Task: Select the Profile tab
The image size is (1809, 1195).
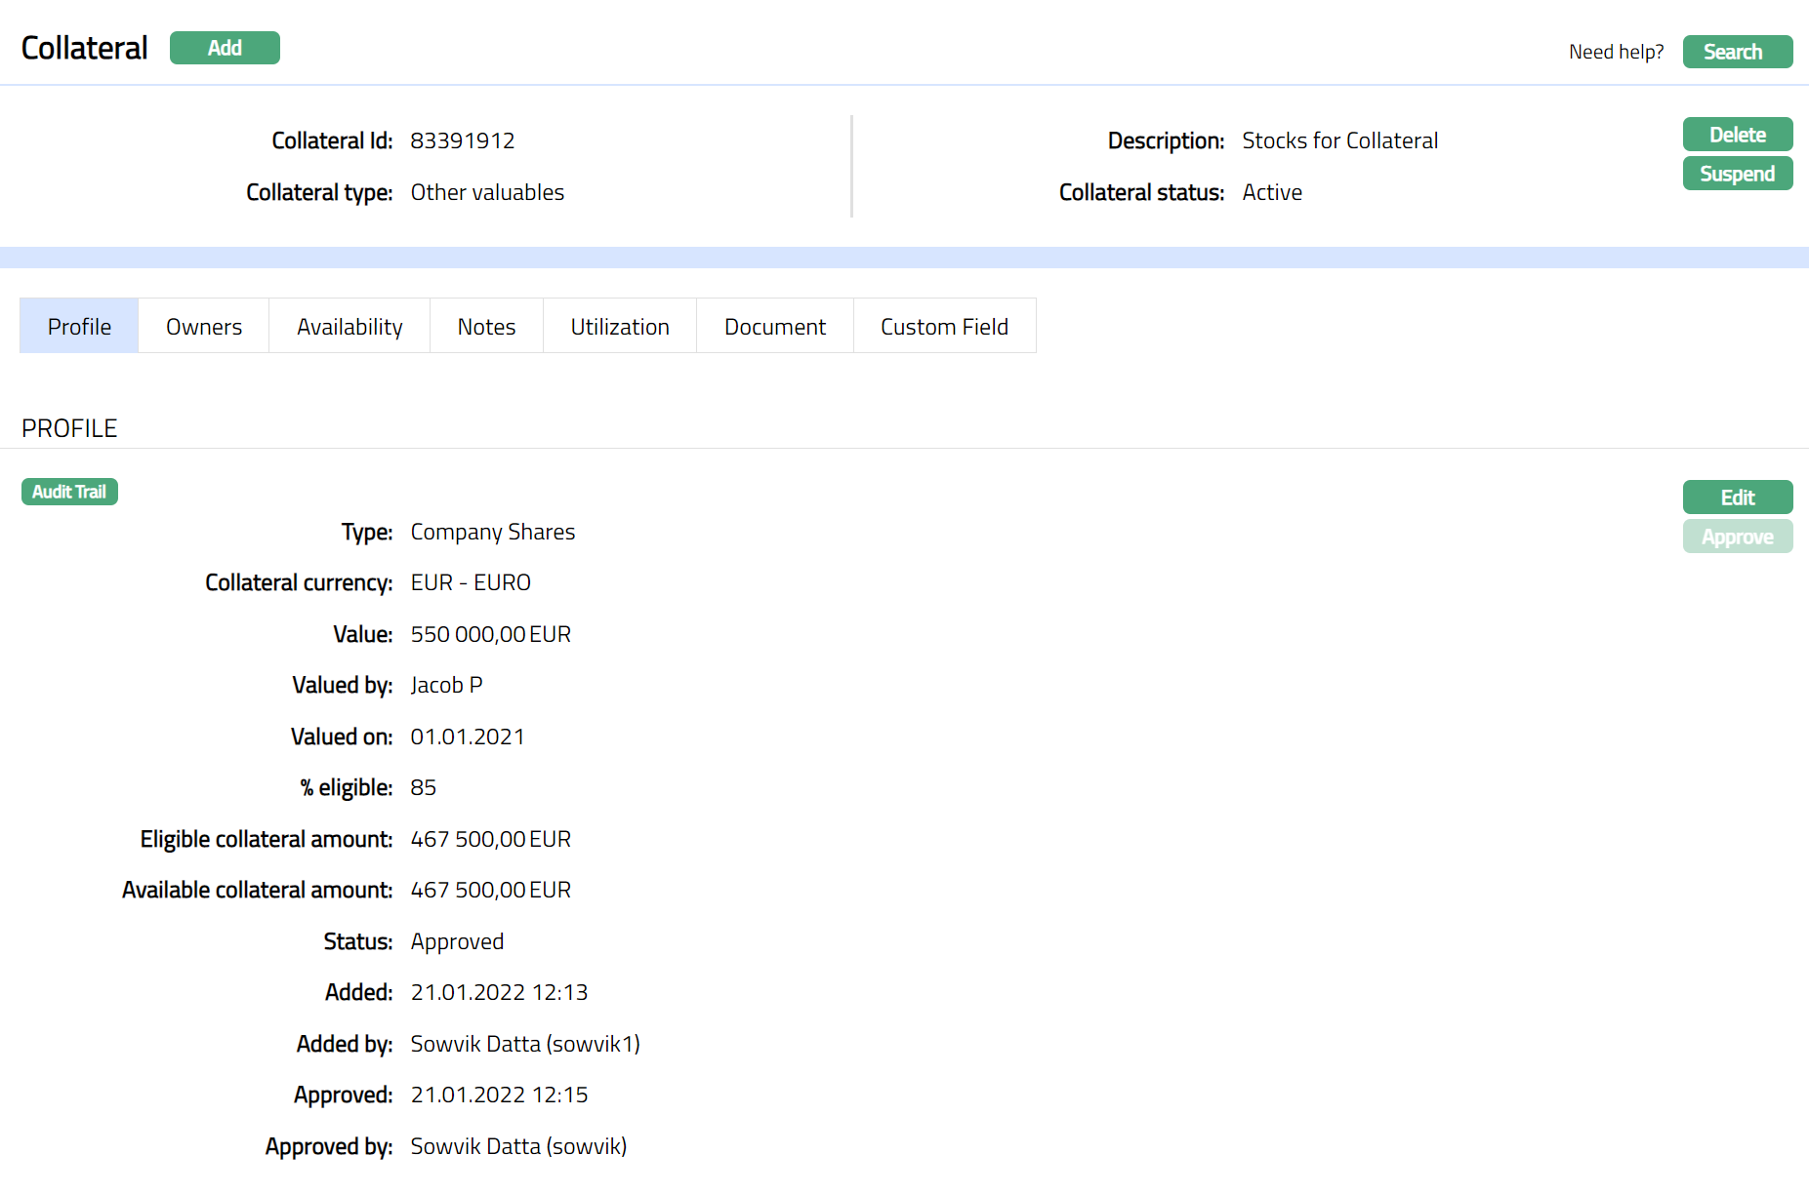Action: pyautogui.click(x=79, y=327)
